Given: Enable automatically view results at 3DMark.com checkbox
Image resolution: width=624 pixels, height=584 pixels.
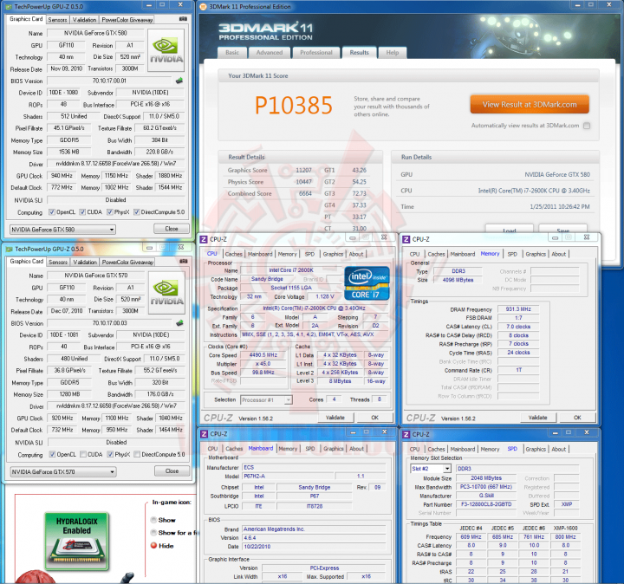Looking at the screenshot, I should click(587, 126).
